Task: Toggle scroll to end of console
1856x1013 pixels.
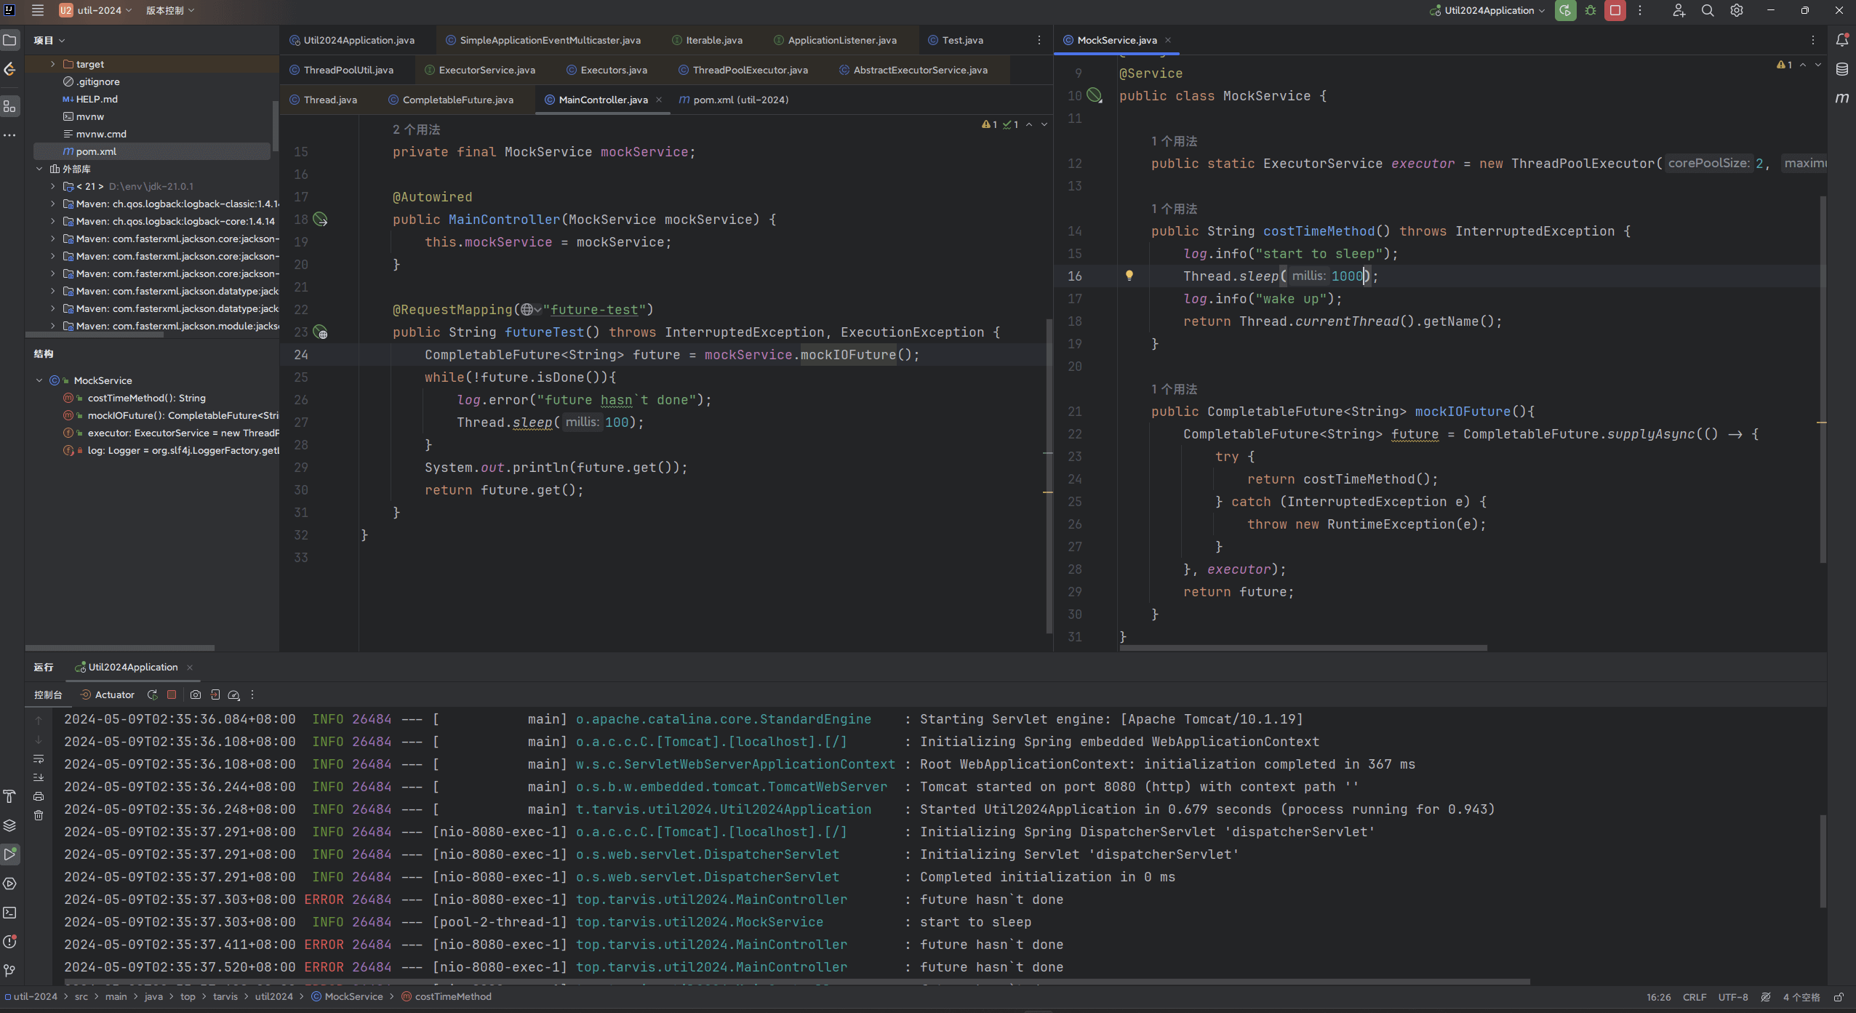Action: [x=39, y=777]
